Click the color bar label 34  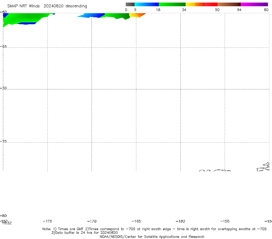point(184,10)
